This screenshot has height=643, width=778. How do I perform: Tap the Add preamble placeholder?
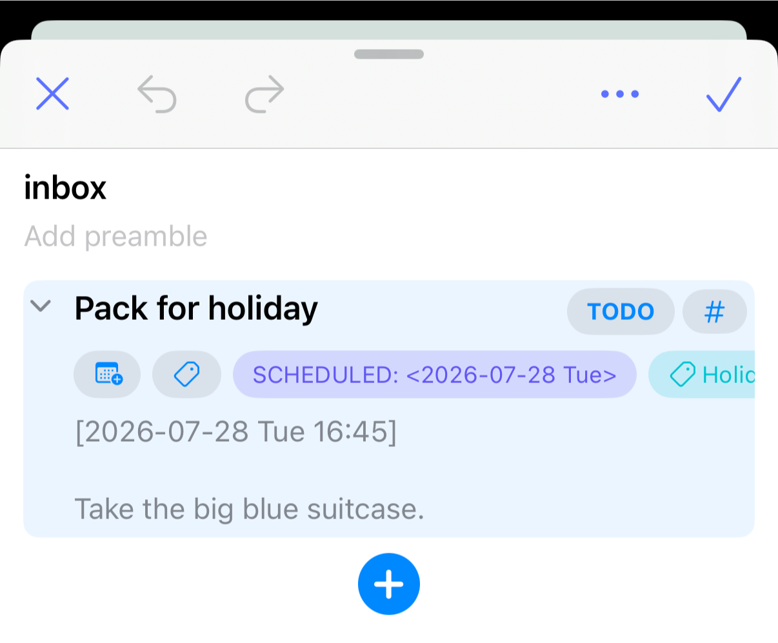click(116, 237)
